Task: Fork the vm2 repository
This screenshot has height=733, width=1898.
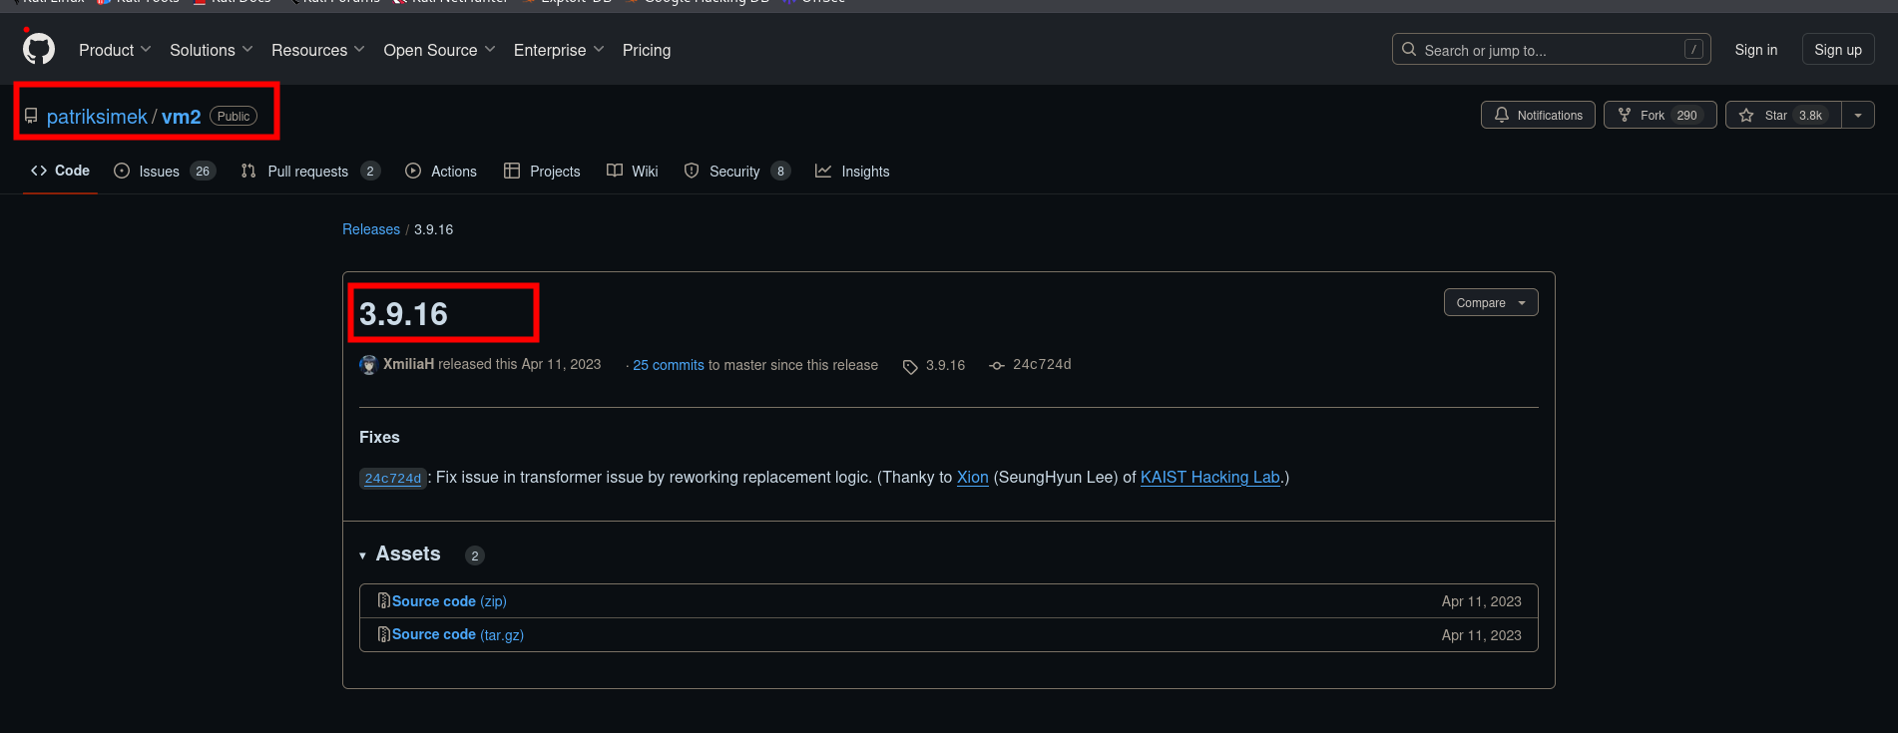Action: coord(1659,116)
